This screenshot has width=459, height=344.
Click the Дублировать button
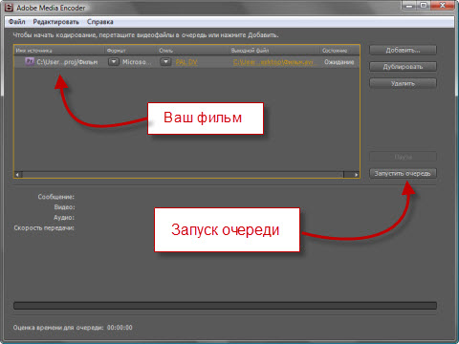403,67
